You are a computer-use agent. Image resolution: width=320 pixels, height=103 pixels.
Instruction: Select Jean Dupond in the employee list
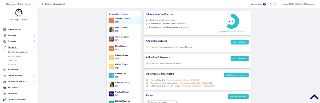pos(124,29)
